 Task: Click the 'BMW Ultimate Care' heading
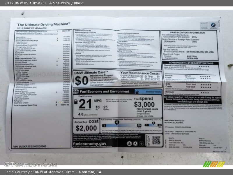pyautogui.click(x=91, y=73)
